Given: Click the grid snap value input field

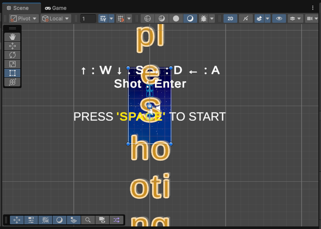Looking at the screenshot, I should coord(88,18).
